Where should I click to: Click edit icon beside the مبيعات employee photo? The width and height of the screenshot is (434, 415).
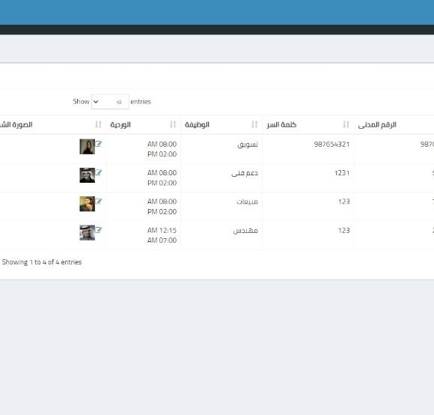(x=99, y=201)
